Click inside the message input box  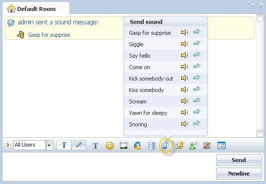tap(109, 166)
